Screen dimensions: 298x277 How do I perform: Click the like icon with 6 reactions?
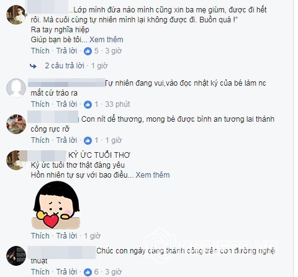[x=88, y=272]
